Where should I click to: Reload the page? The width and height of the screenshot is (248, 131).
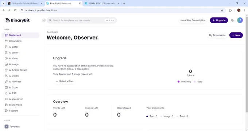coord(15,10)
